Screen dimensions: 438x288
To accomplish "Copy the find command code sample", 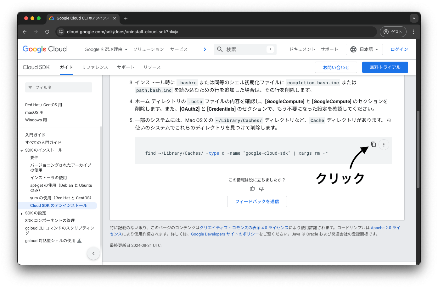I will click(x=373, y=144).
